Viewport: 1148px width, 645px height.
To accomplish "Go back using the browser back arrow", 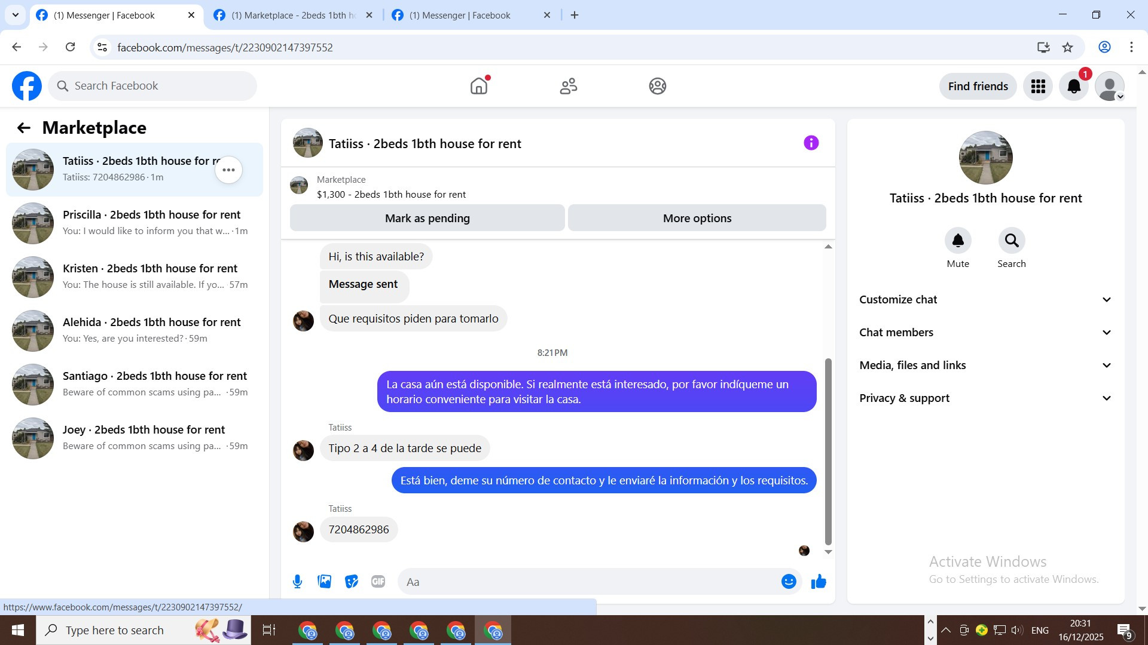I will tap(17, 47).
